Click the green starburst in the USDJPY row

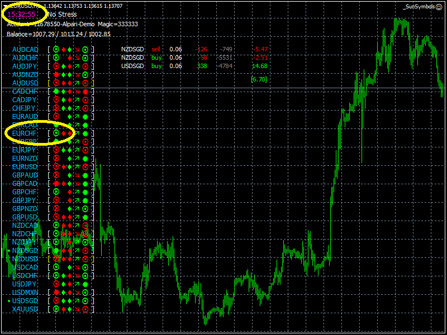point(85,284)
